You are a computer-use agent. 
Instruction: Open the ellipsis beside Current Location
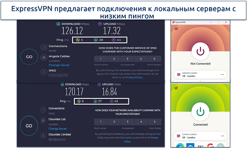pyautogui.click(x=222, y=136)
